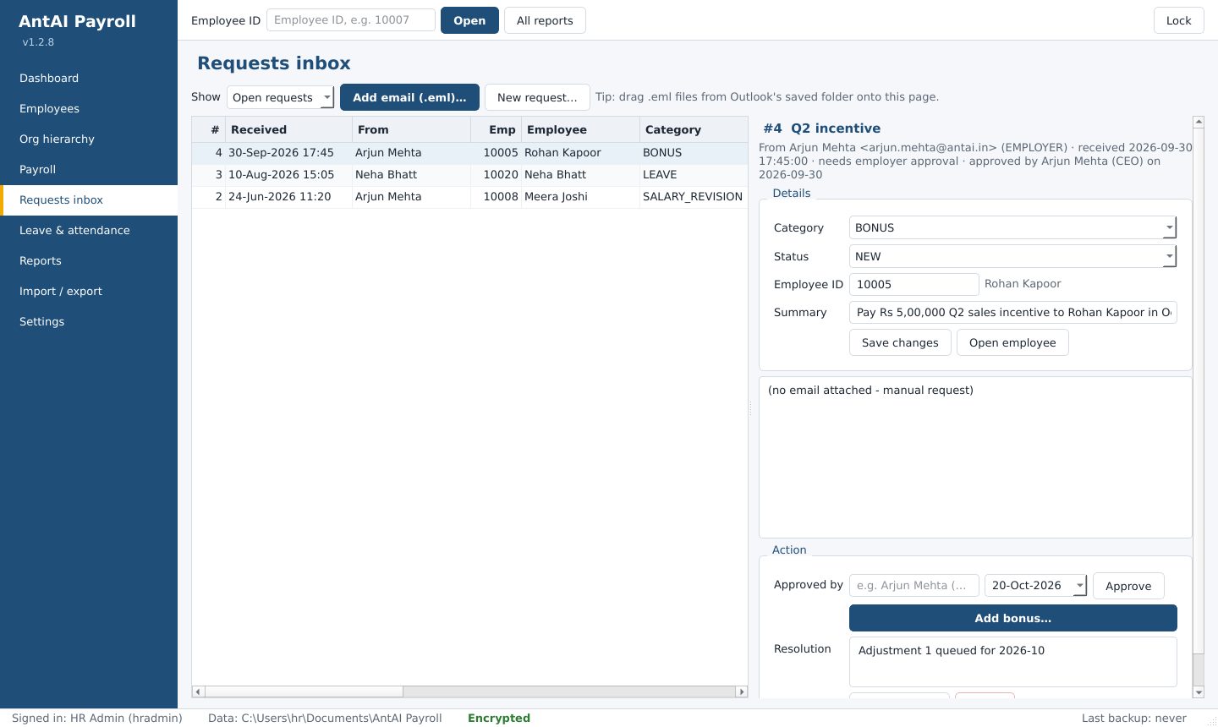
Task: Save changes to the request details
Action: (x=900, y=342)
